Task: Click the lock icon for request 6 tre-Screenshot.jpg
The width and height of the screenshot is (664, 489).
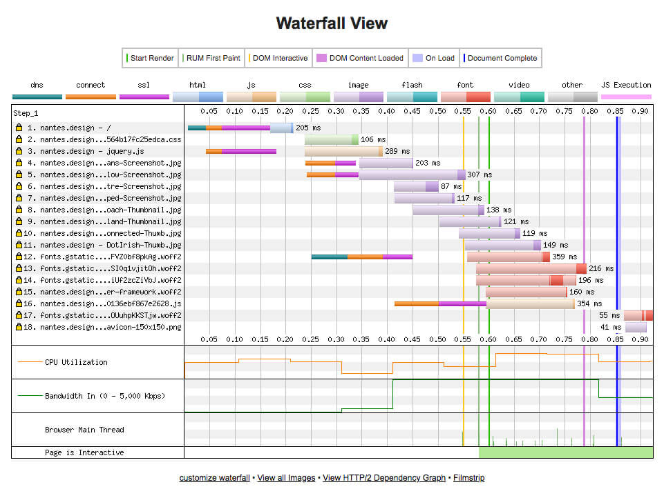Action: [x=19, y=186]
